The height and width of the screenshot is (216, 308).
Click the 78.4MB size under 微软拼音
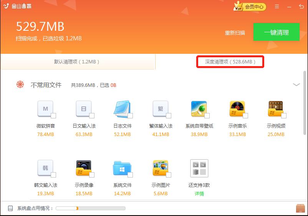(x=46, y=135)
